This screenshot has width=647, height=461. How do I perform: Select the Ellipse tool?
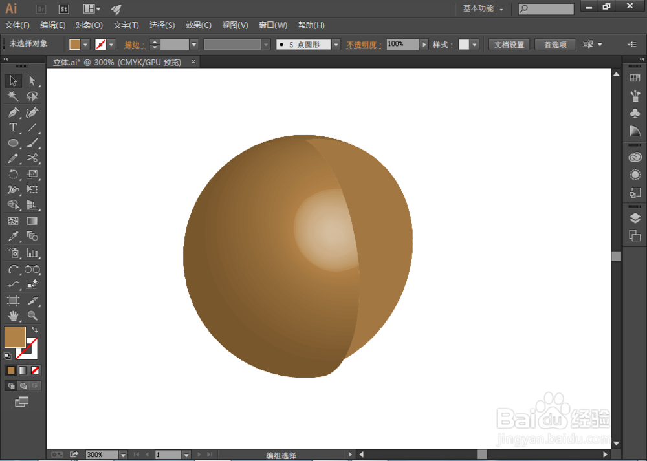point(13,143)
